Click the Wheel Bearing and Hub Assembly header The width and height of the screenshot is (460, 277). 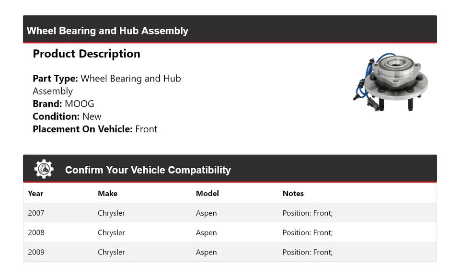(x=107, y=31)
